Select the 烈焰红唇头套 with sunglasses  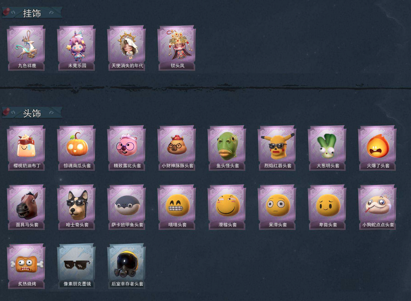coord(277,148)
